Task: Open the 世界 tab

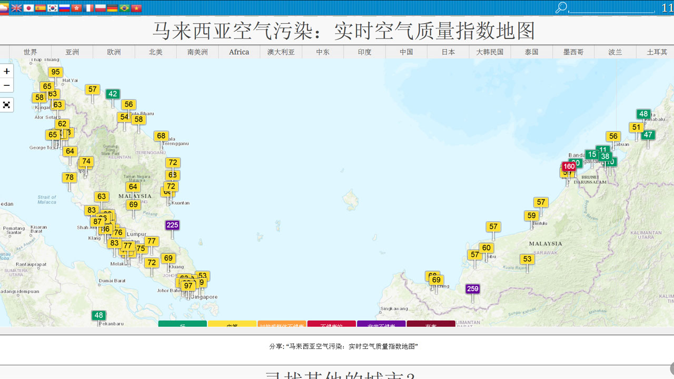Action: pos(31,52)
